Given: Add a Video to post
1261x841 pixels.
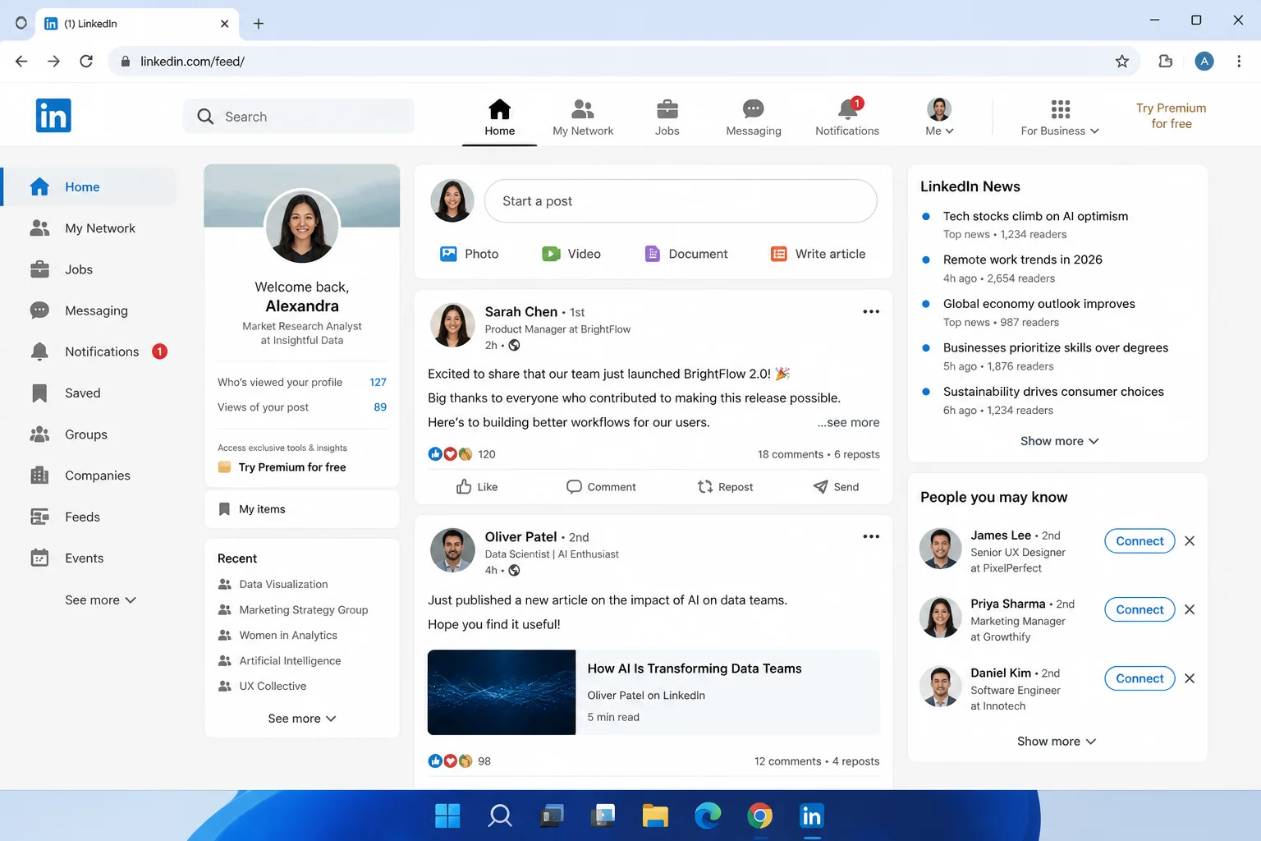Looking at the screenshot, I should tap(571, 254).
